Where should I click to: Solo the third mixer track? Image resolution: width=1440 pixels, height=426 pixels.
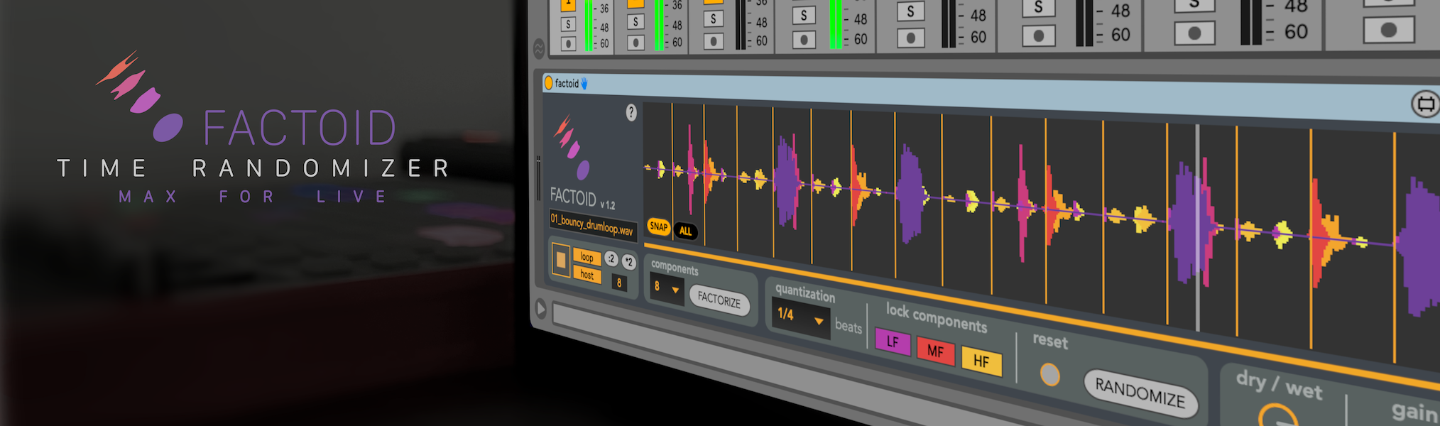pyautogui.click(x=713, y=19)
